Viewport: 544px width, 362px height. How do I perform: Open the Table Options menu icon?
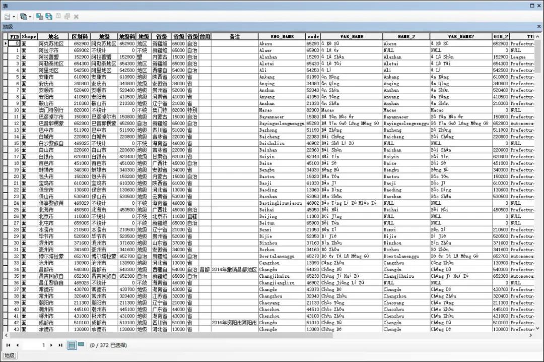(x=7, y=17)
